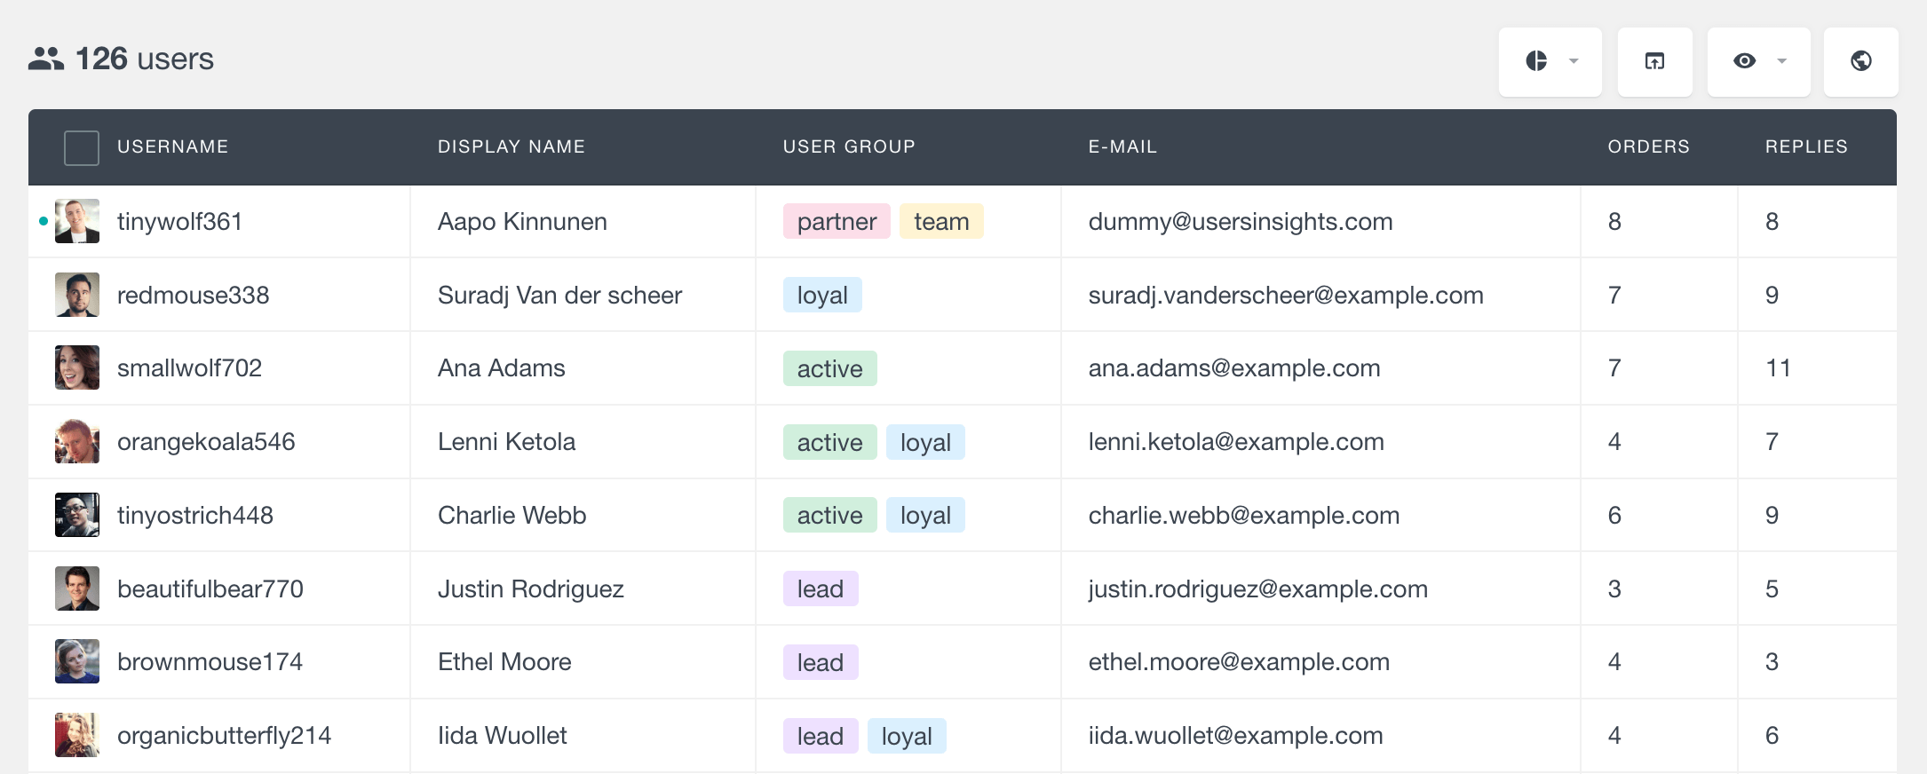Viewport: 1927px width, 774px height.
Task: Sort the table by Orders column
Action: 1648,146
